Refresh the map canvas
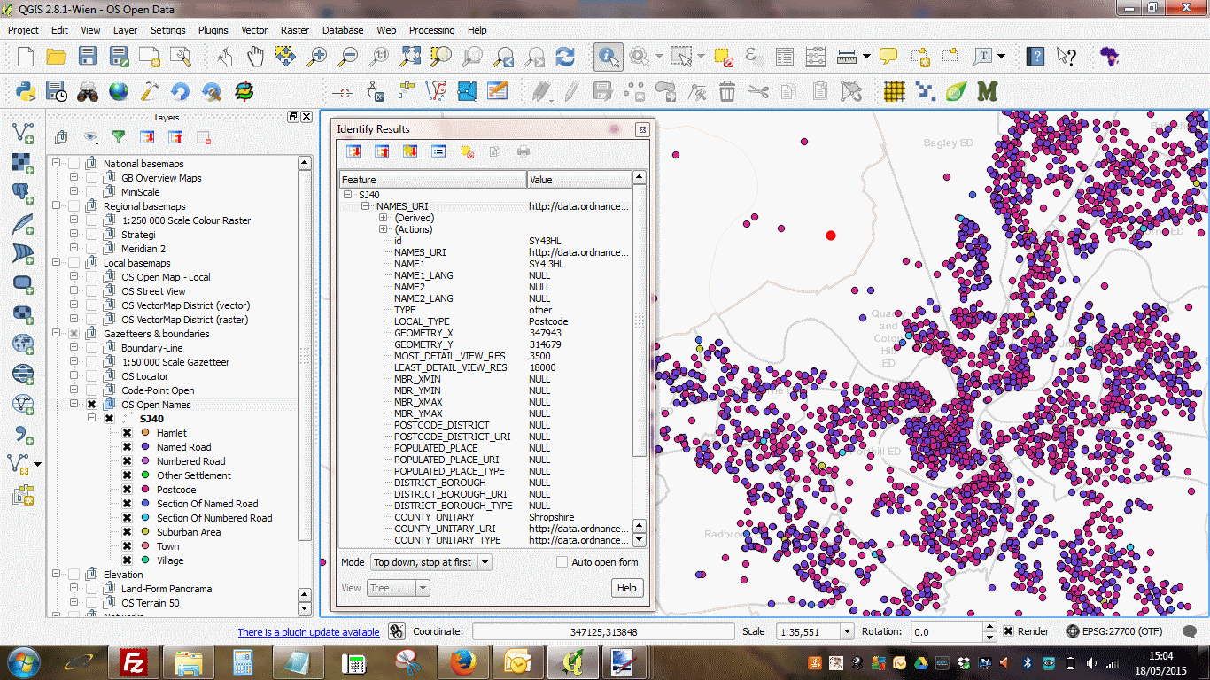Viewport: 1210px width, 680px height. coord(565,57)
